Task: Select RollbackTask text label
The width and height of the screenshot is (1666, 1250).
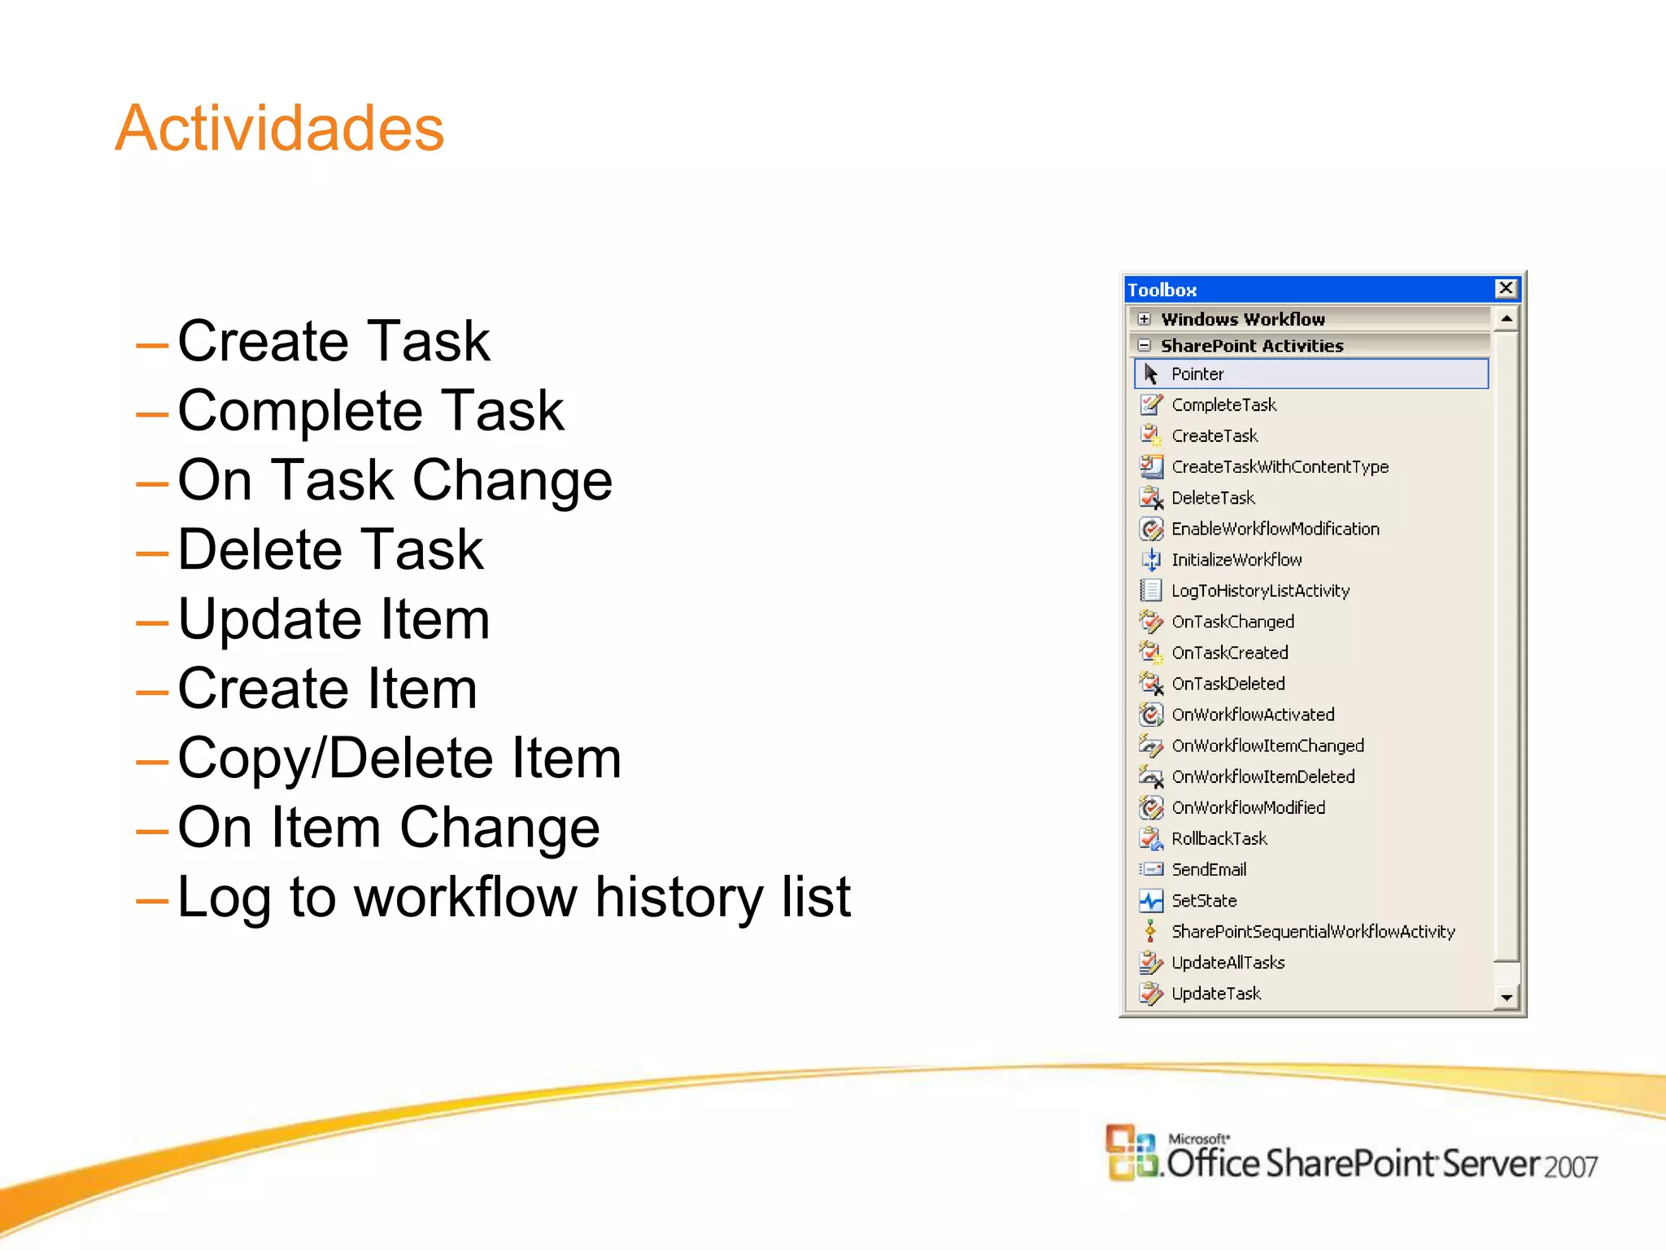Action: [1219, 838]
